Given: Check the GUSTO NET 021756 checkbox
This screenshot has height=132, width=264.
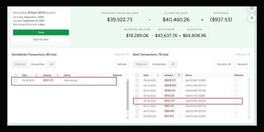Looking at the screenshot, I should [x=137, y=90].
